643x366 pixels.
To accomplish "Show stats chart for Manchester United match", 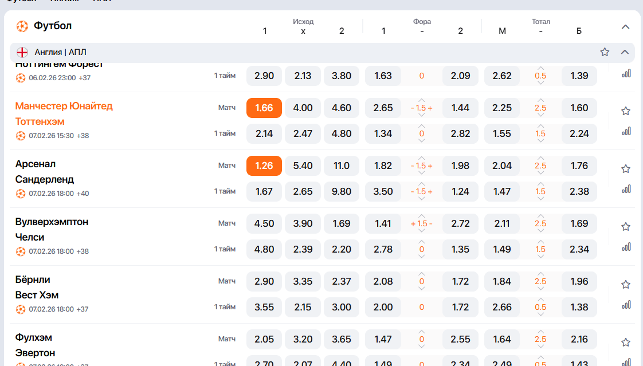I will coord(626,131).
